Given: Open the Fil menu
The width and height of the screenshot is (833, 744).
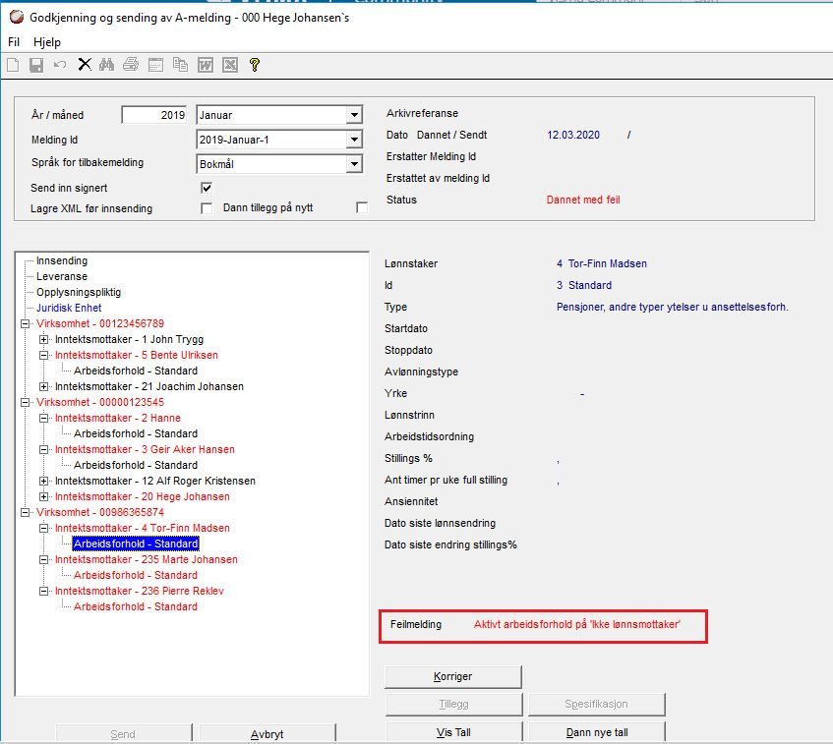Looking at the screenshot, I should pyautogui.click(x=14, y=42).
